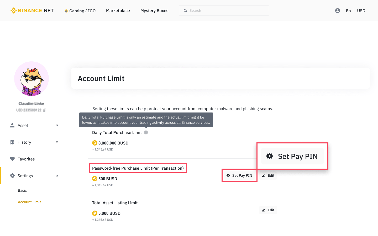The height and width of the screenshot is (236, 378).
Task: Select Account Limit submenu item
Action: pos(29,202)
